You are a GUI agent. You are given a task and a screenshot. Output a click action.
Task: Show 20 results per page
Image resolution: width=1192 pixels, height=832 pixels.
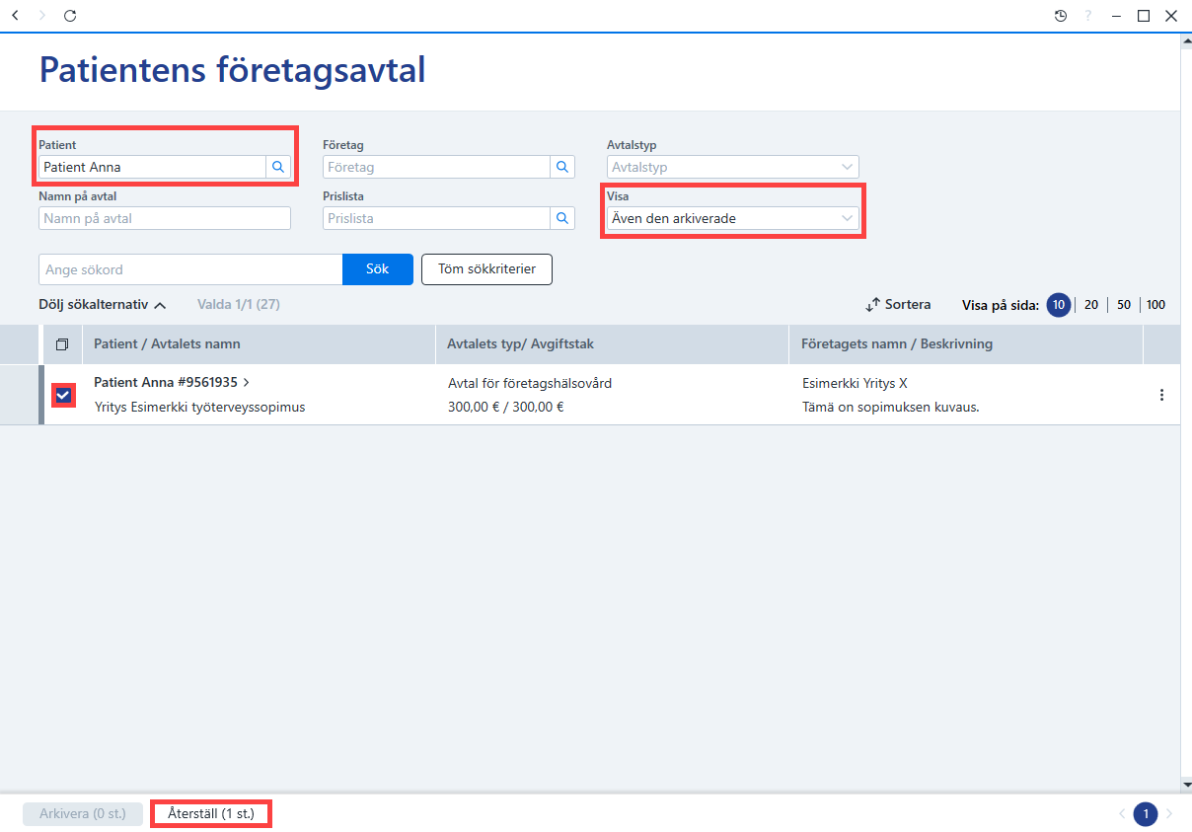click(x=1091, y=305)
